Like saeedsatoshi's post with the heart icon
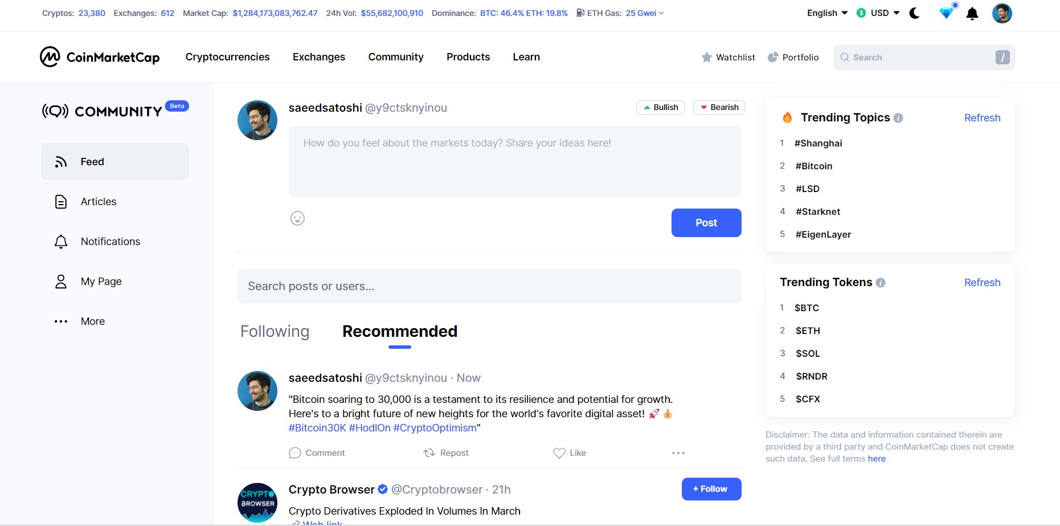 coord(559,453)
